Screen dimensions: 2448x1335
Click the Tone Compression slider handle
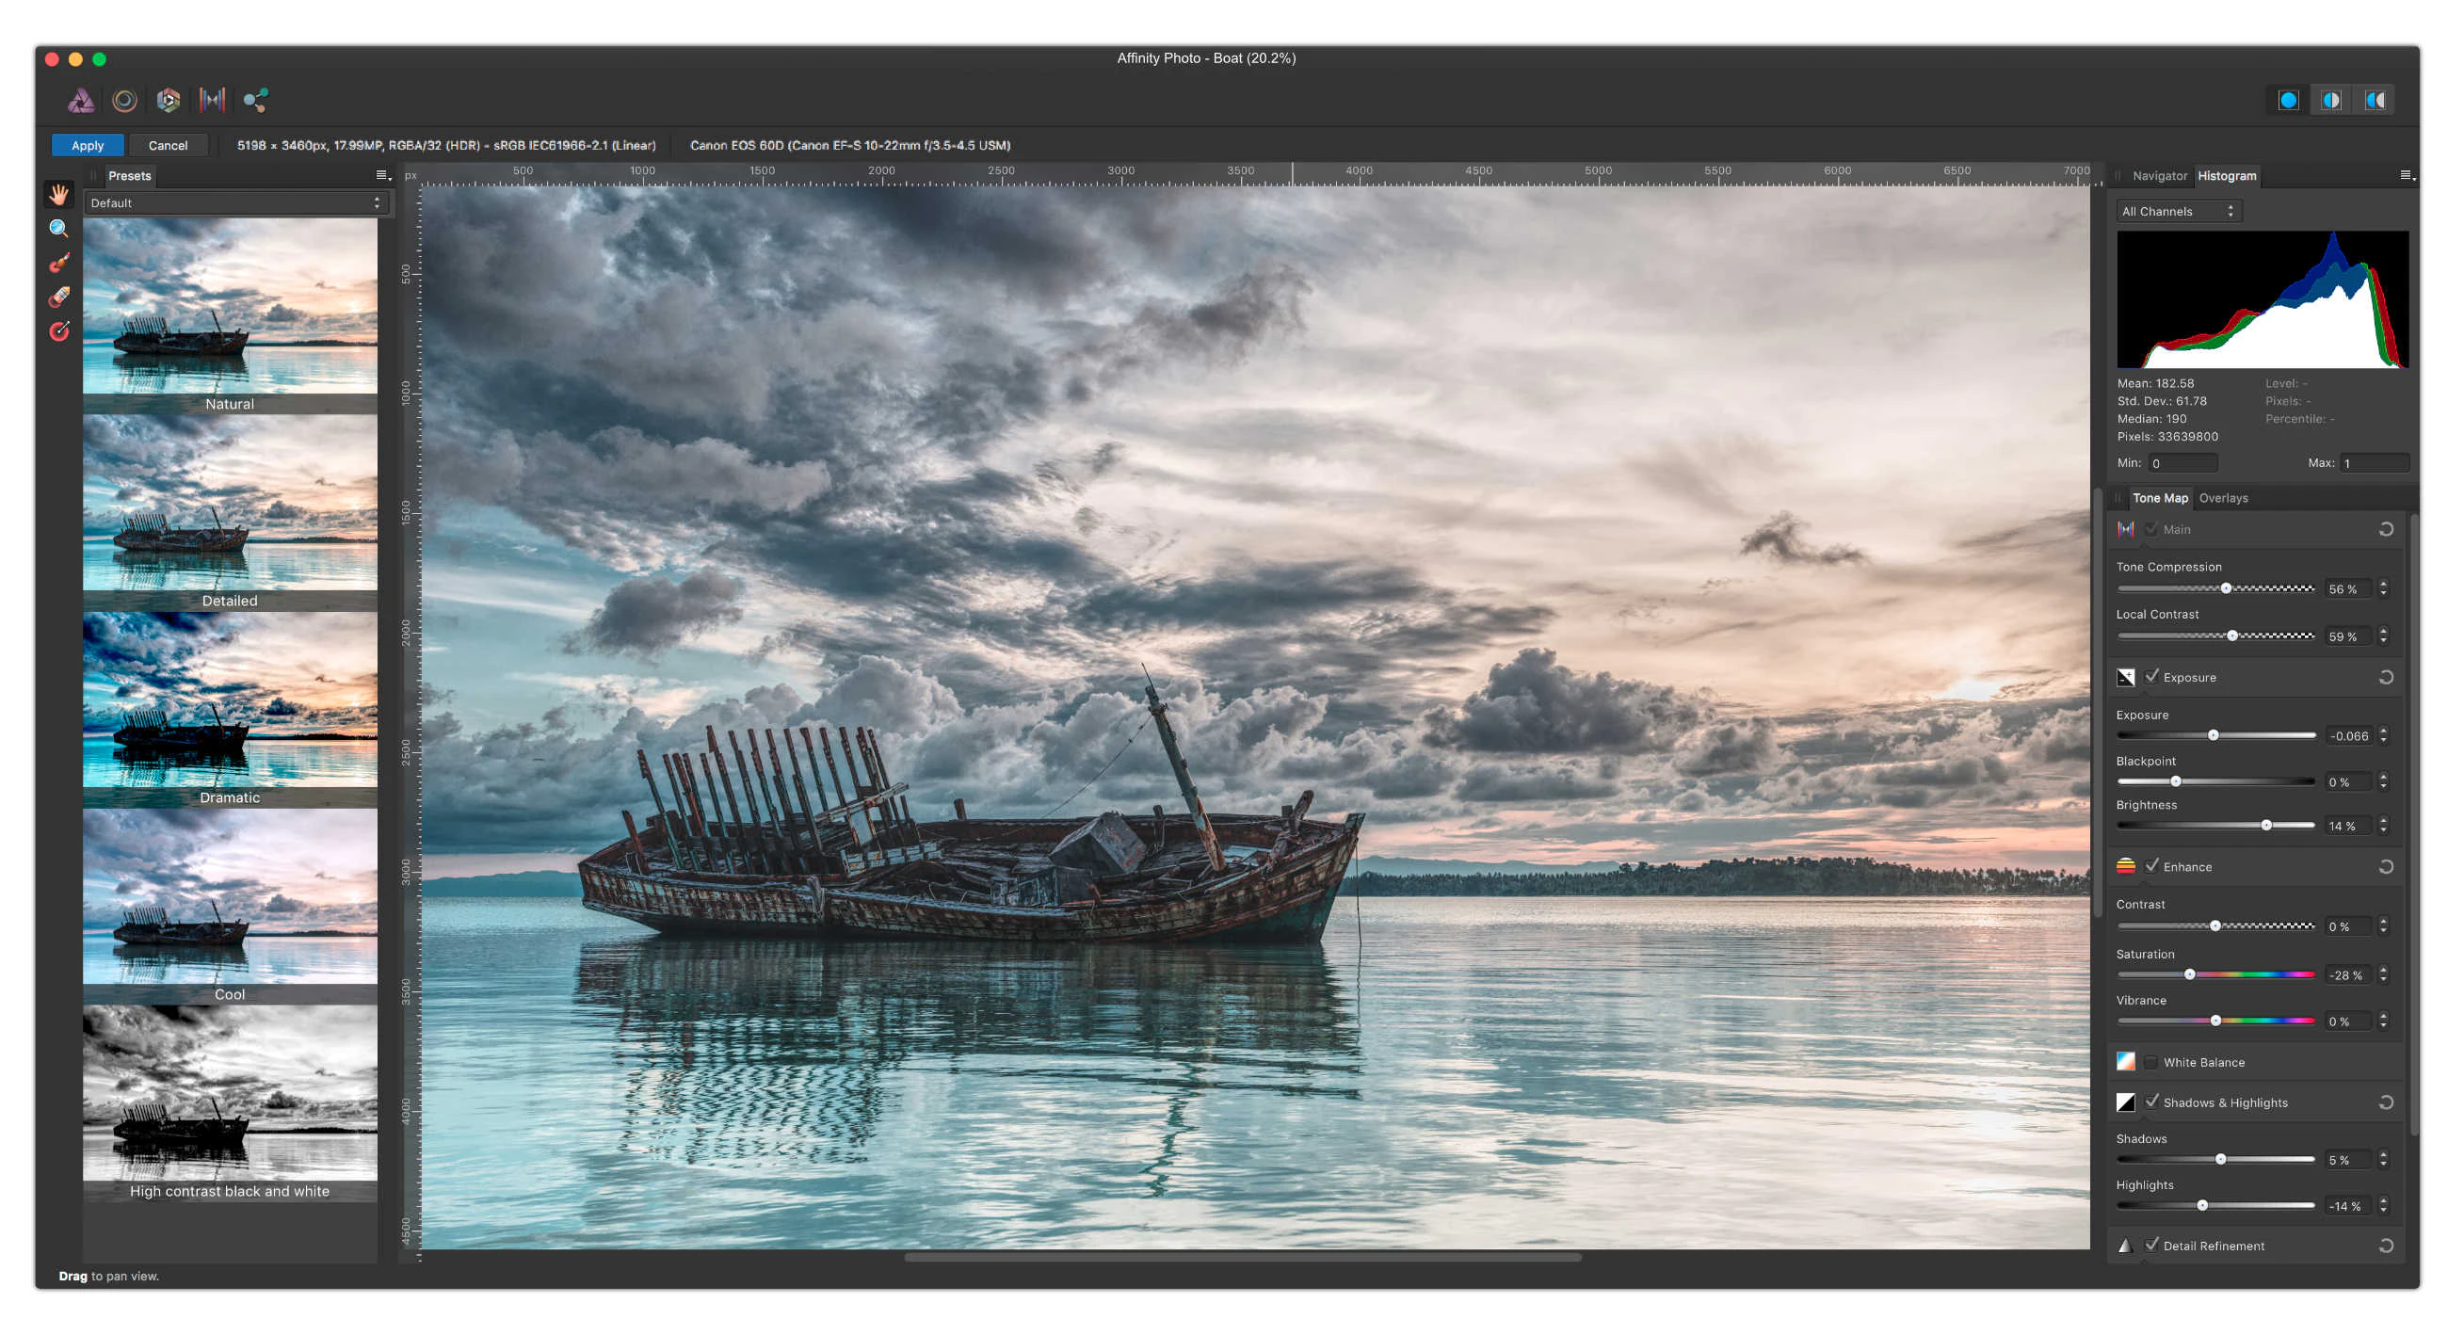[2226, 588]
